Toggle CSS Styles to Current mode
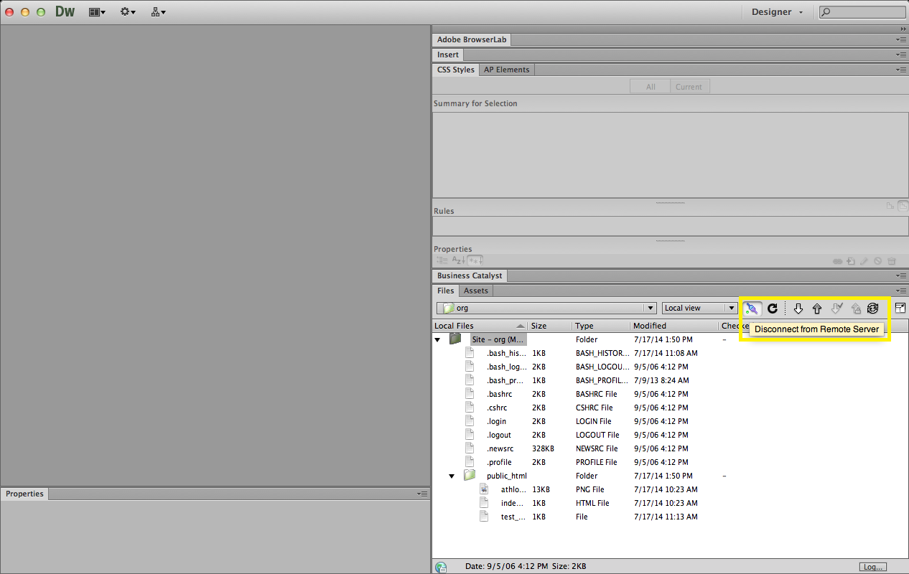 [x=689, y=87]
